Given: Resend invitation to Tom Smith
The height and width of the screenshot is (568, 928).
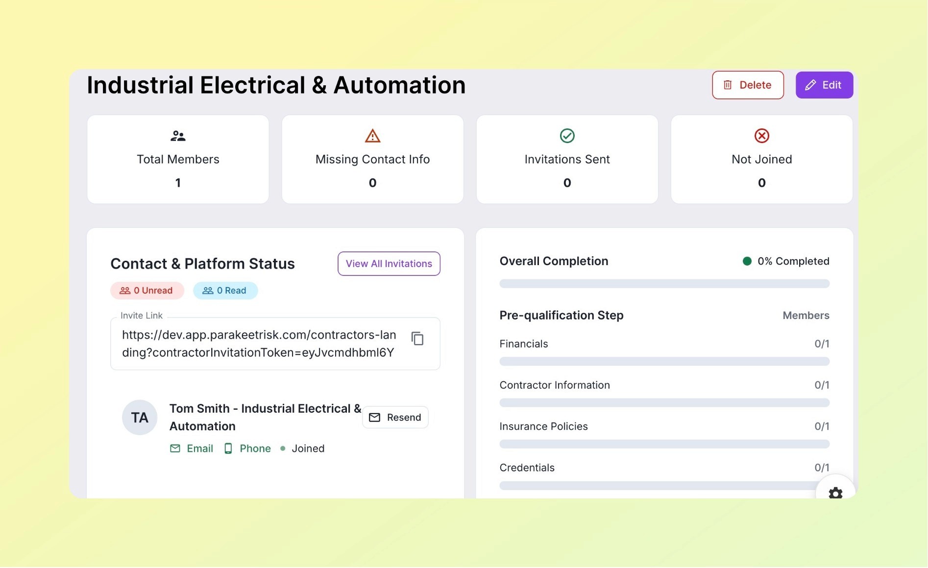Looking at the screenshot, I should point(395,417).
